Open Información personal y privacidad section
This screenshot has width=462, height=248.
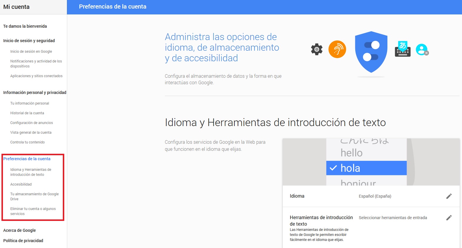coord(35,92)
